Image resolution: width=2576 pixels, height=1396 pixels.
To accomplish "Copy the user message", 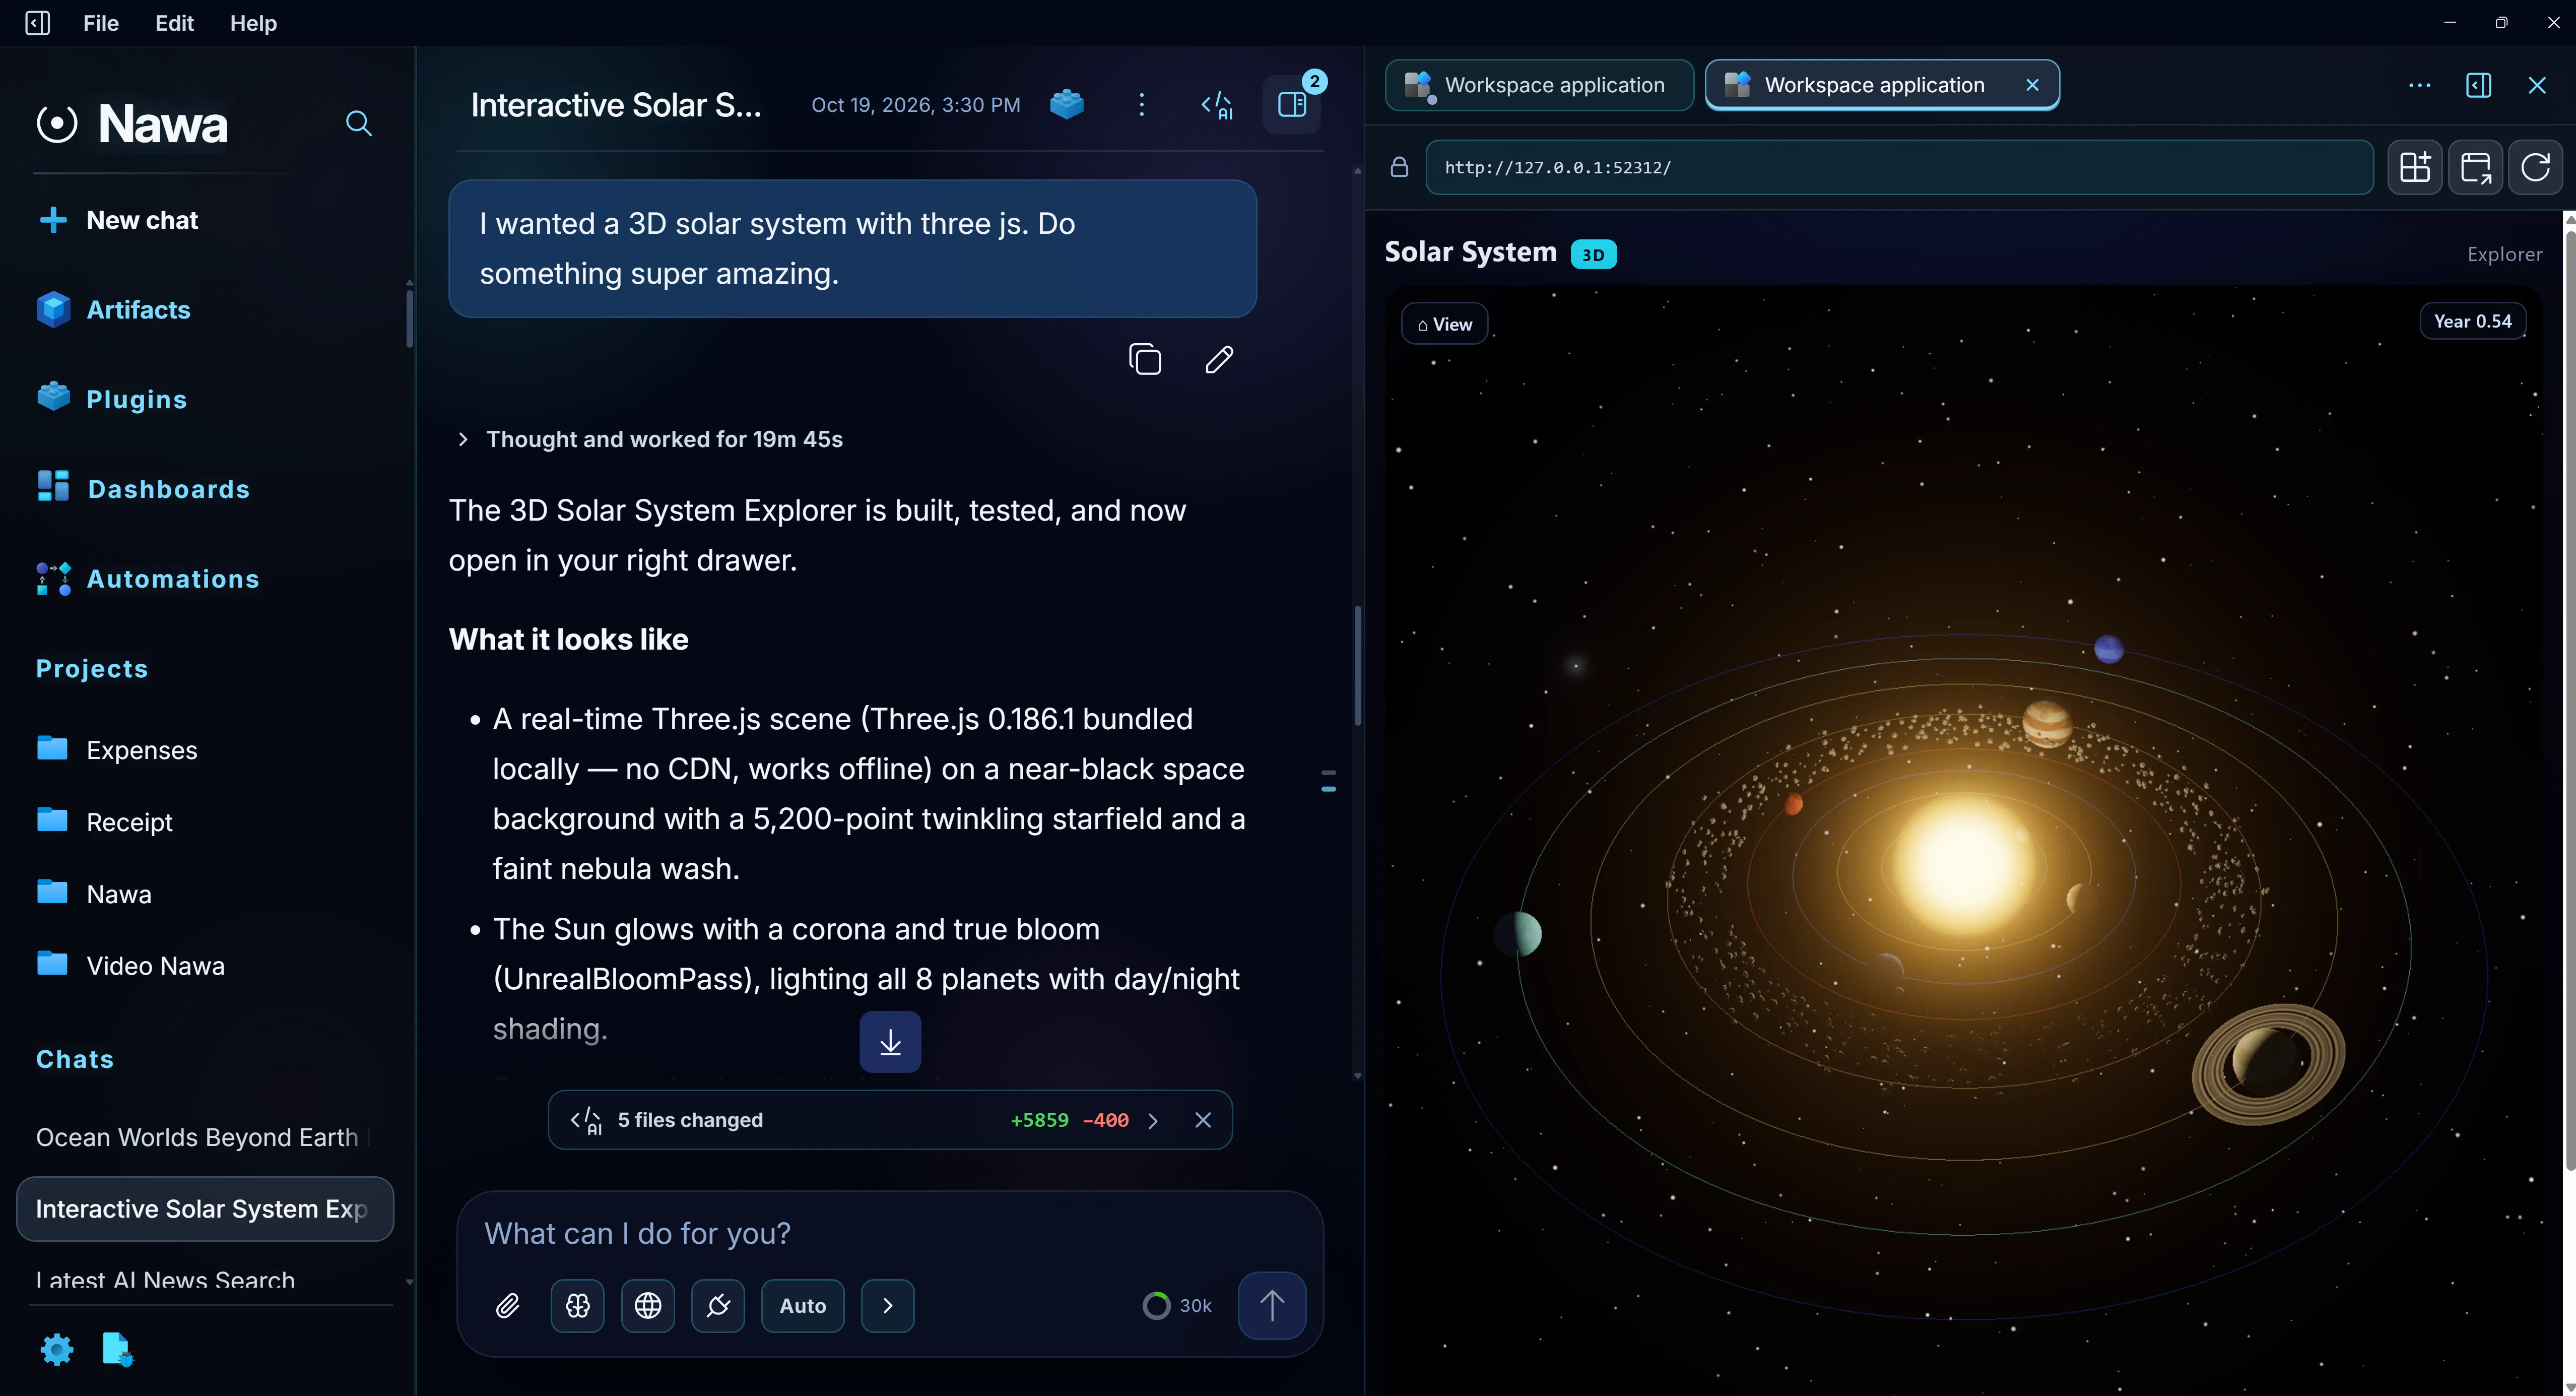I will tap(1145, 359).
